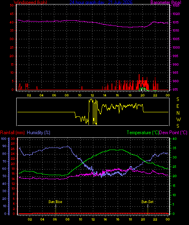189x225 pixels.
Task: Click the Sun Rise marker line
Action: point(56,209)
